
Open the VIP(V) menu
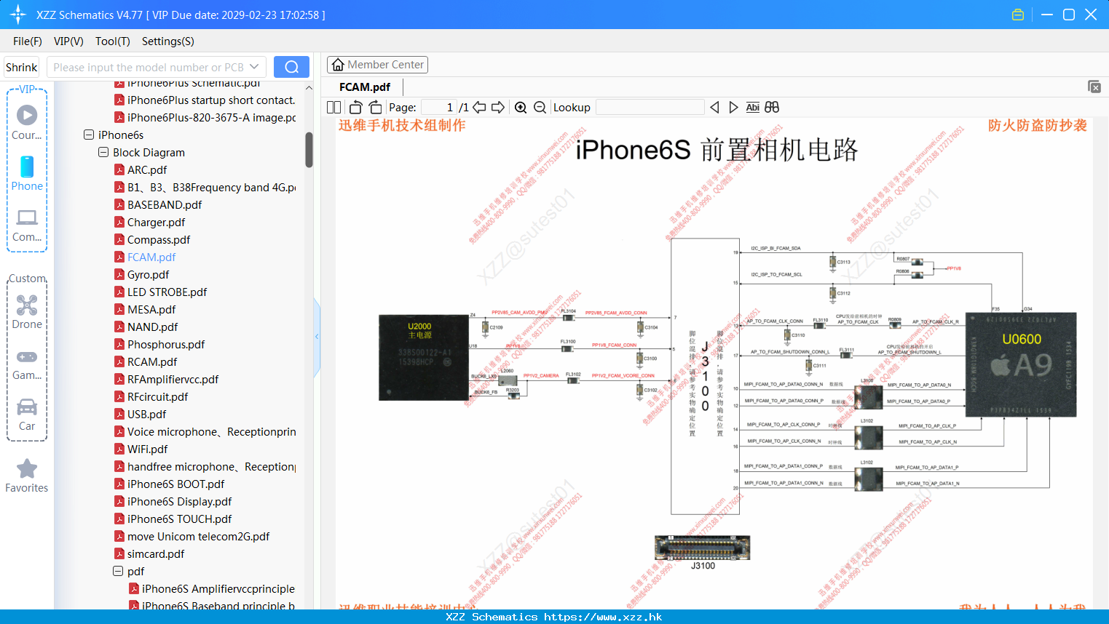68,41
